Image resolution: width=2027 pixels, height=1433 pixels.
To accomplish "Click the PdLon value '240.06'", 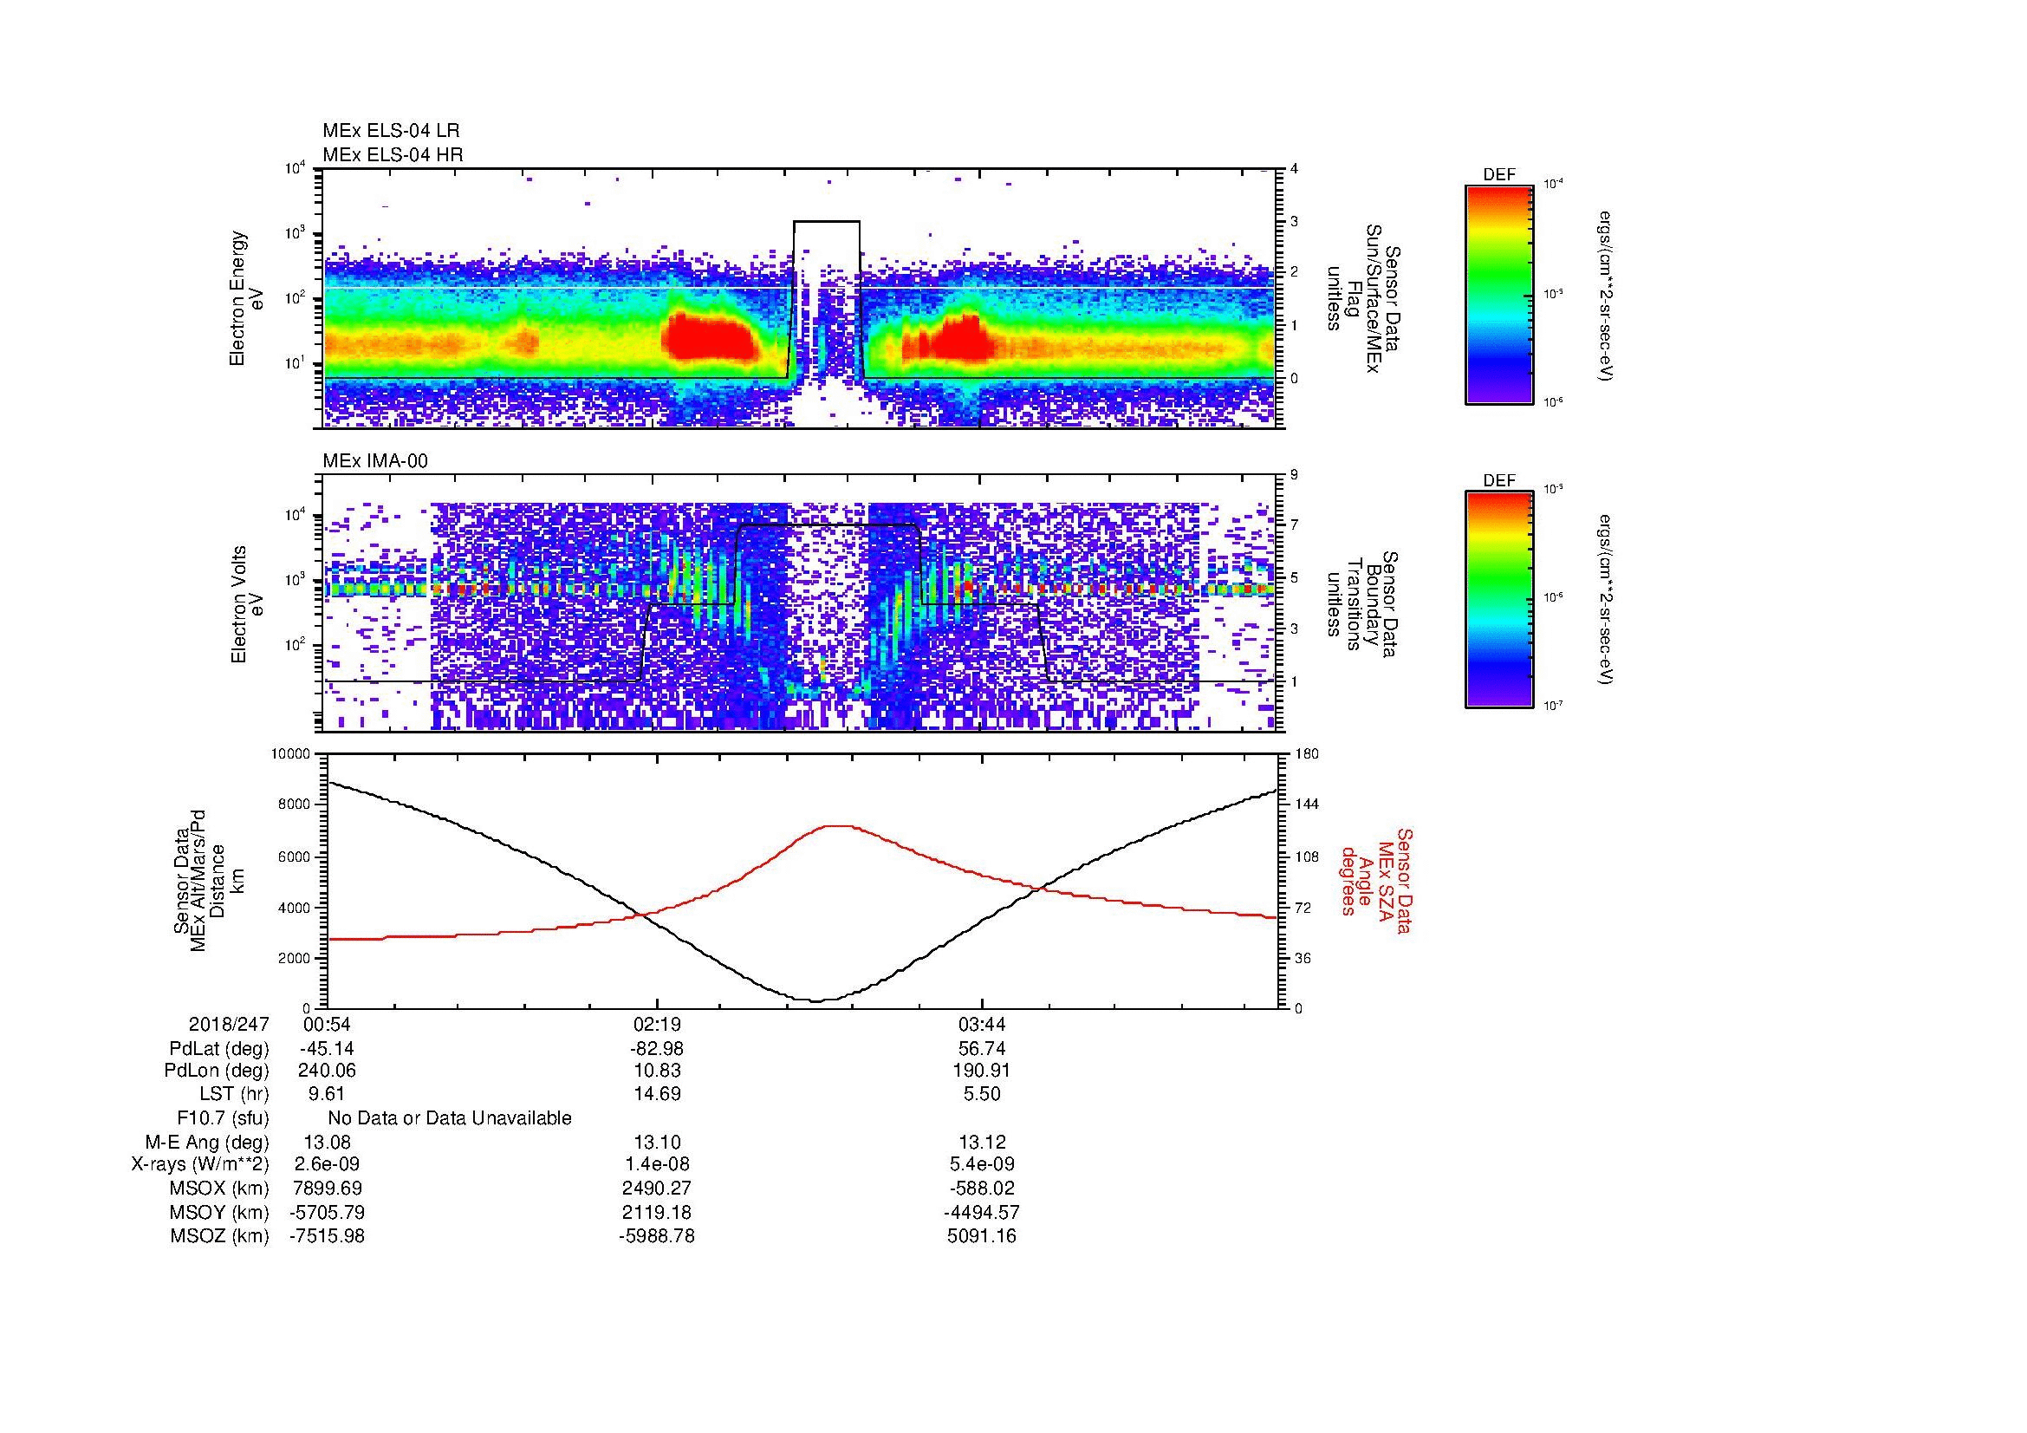I will [328, 1071].
